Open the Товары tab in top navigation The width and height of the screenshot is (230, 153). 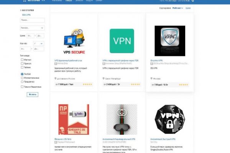point(68,1)
